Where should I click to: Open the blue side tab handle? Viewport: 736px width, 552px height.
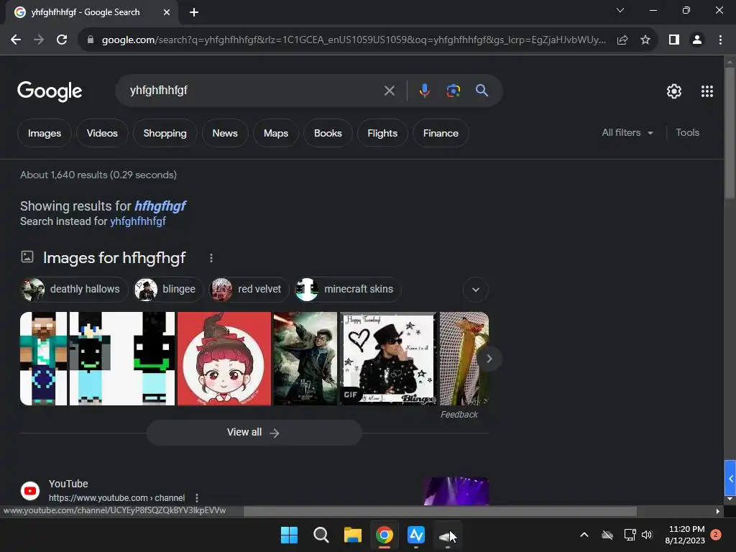[x=730, y=478]
